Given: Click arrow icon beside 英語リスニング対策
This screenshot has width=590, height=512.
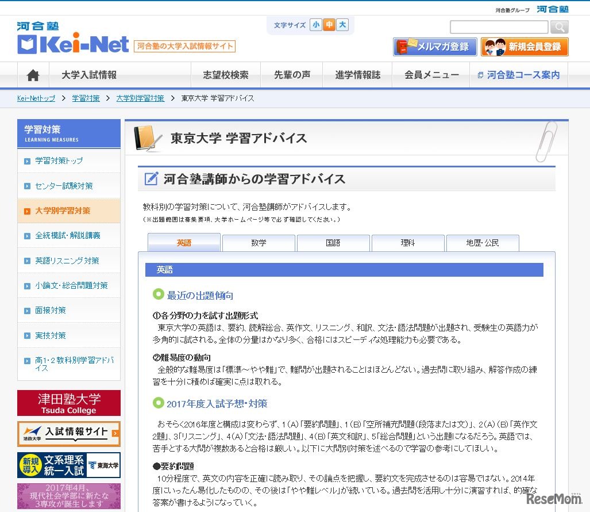Looking at the screenshot, I should point(27,261).
